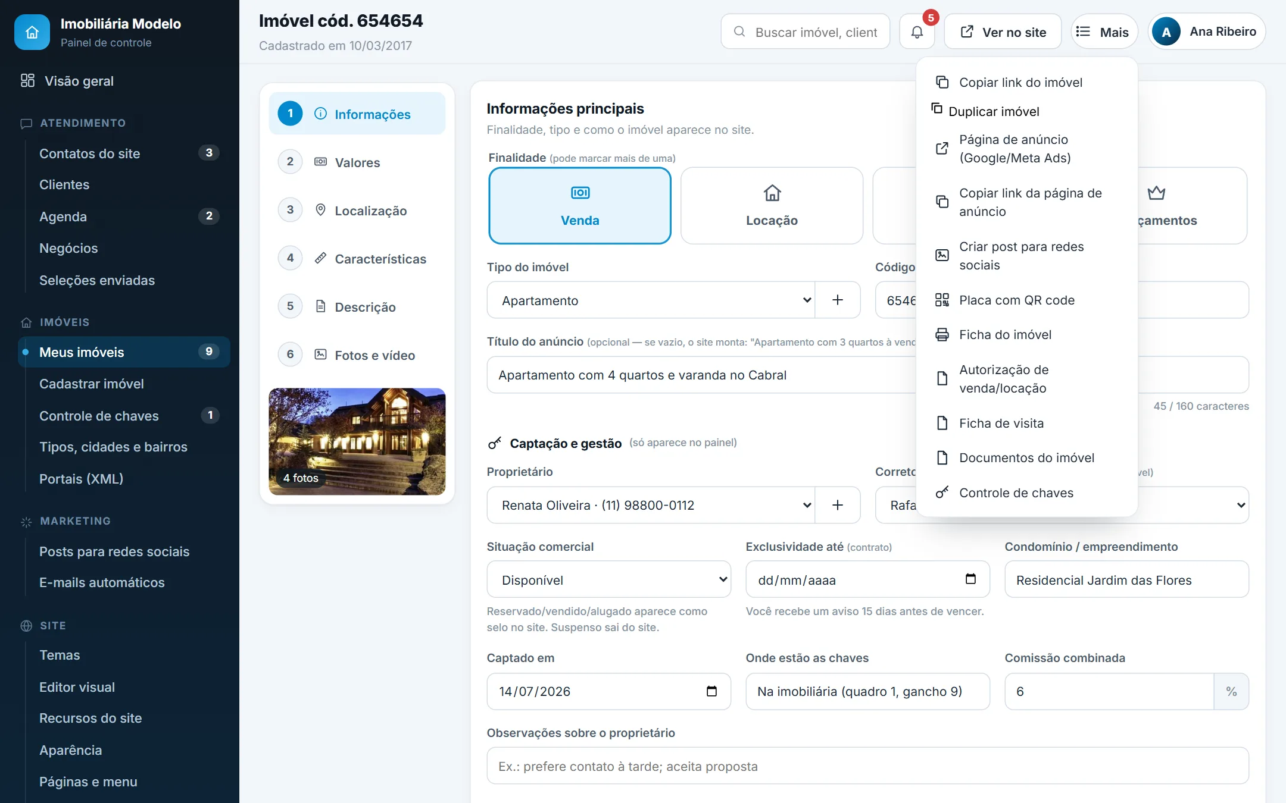Click the Ver no site button

pos(1003,32)
